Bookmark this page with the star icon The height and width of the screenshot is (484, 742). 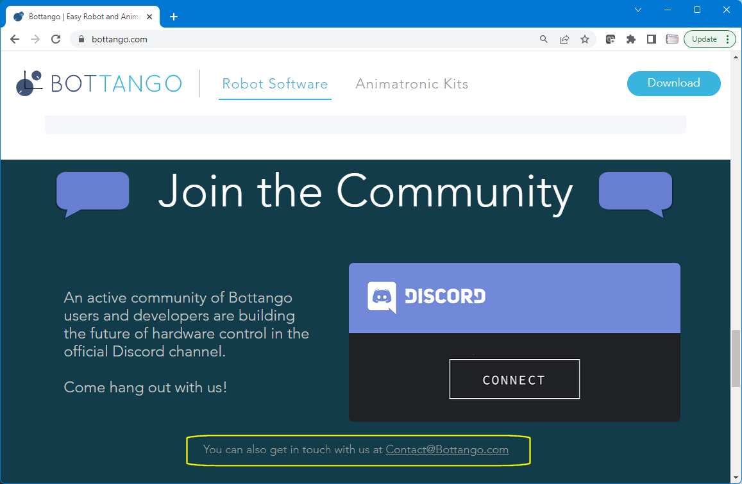pyautogui.click(x=585, y=39)
